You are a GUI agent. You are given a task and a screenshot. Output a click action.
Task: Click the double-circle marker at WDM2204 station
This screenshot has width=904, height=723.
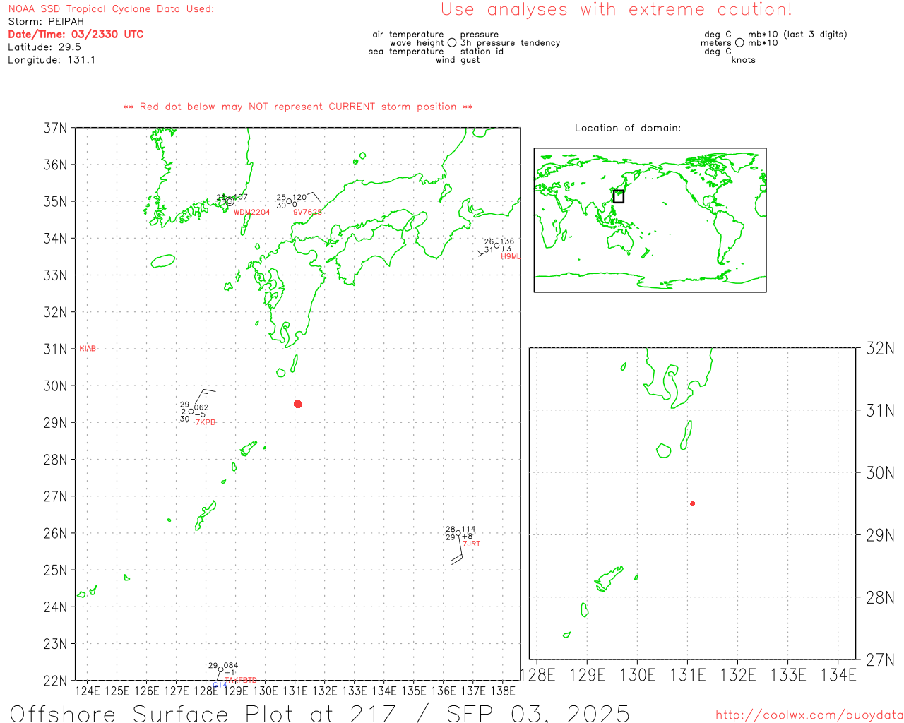click(230, 201)
